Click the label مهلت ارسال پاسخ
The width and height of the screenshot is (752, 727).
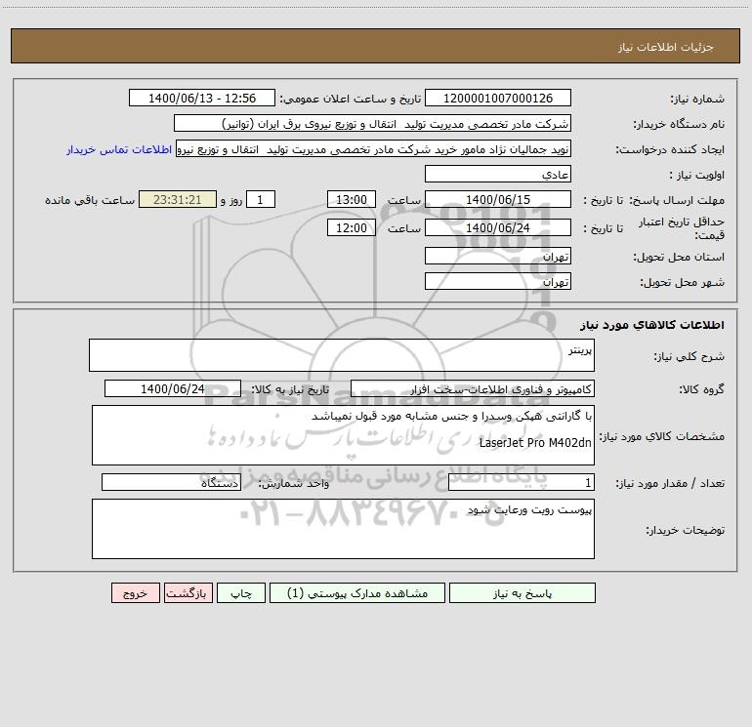677,200
